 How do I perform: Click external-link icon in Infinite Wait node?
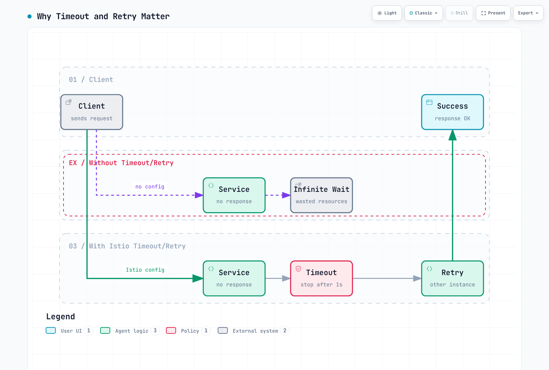click(299, 185)
